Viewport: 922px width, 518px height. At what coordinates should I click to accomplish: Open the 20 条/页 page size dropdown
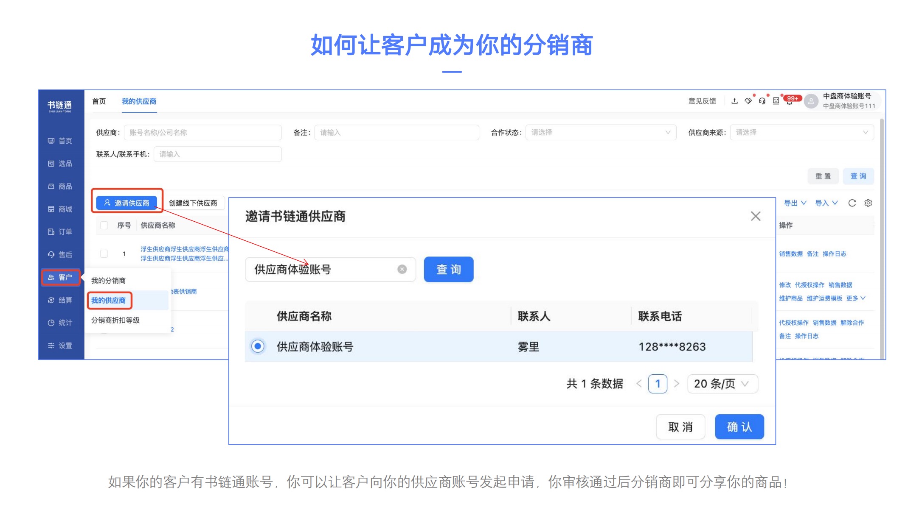(x=722, y=384)
